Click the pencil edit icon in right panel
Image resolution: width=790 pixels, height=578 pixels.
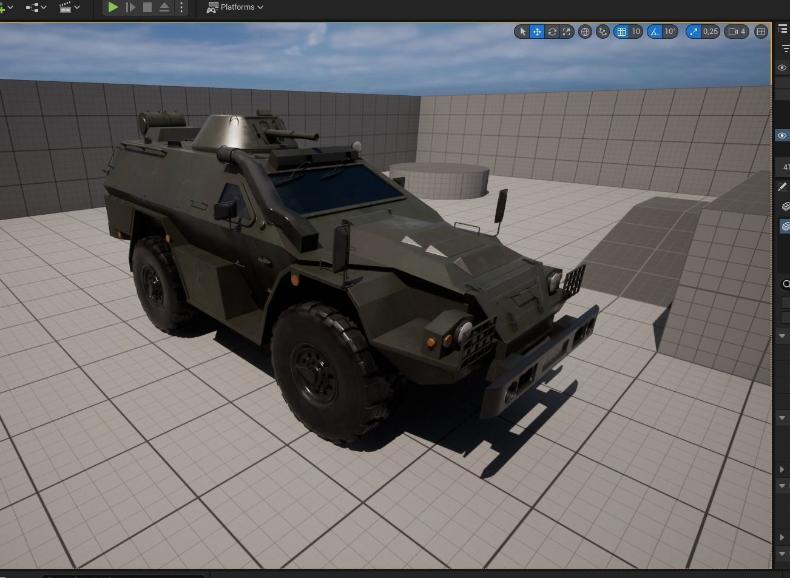783,187
